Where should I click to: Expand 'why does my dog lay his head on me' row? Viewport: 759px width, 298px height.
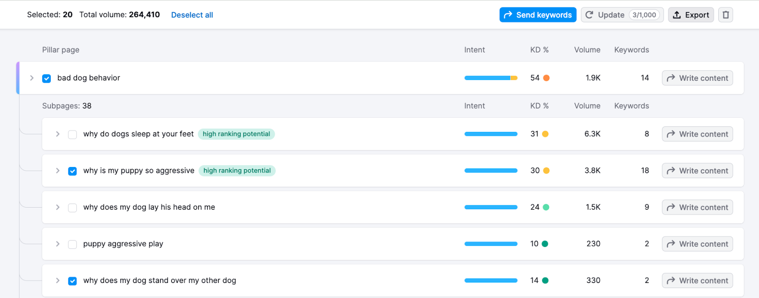click(57, 207)
